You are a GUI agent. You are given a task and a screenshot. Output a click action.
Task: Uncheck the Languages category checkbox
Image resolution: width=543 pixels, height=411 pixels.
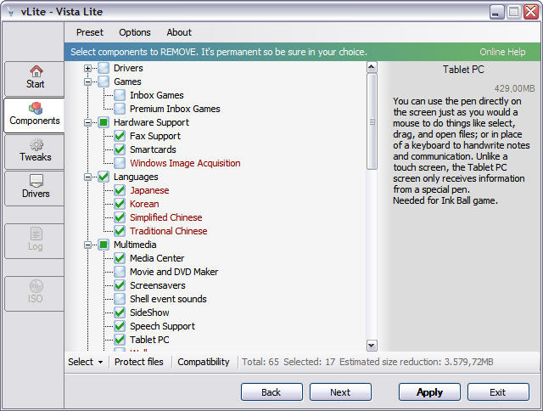(104, 177)
